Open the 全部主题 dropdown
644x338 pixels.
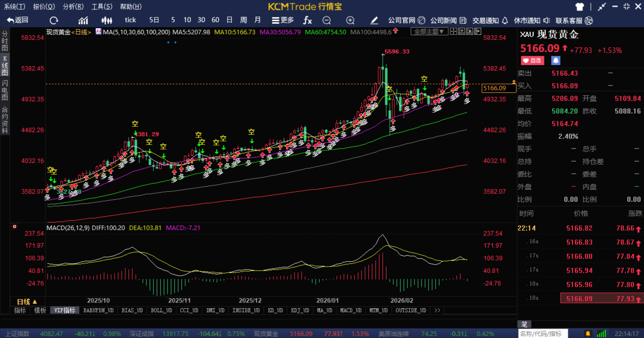tap(429, 32)
